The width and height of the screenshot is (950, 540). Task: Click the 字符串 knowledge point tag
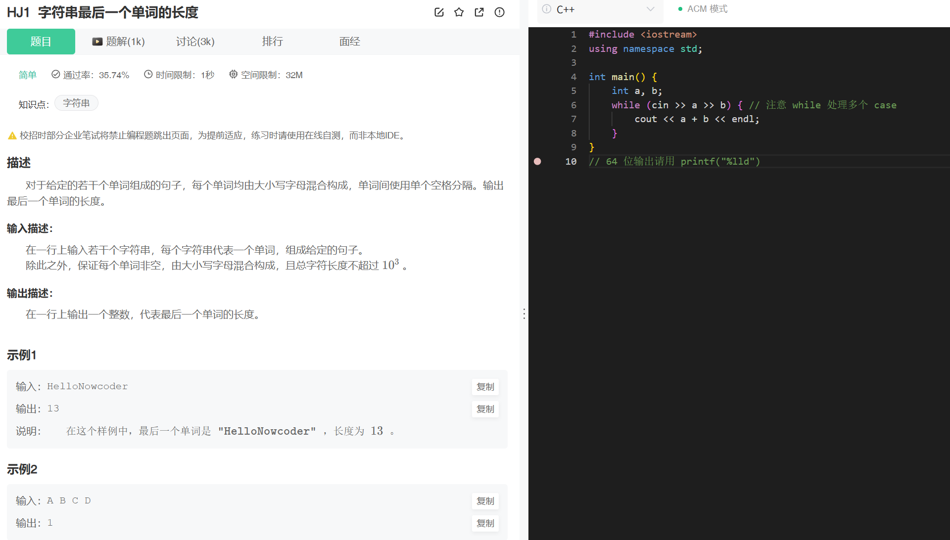[76, 103]
